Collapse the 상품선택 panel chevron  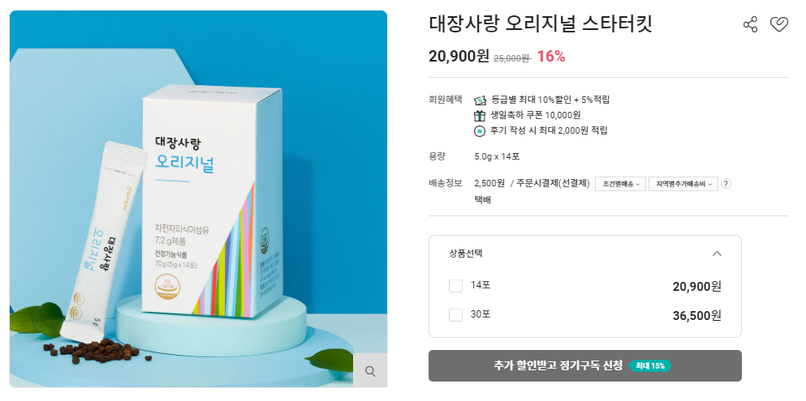717,254
